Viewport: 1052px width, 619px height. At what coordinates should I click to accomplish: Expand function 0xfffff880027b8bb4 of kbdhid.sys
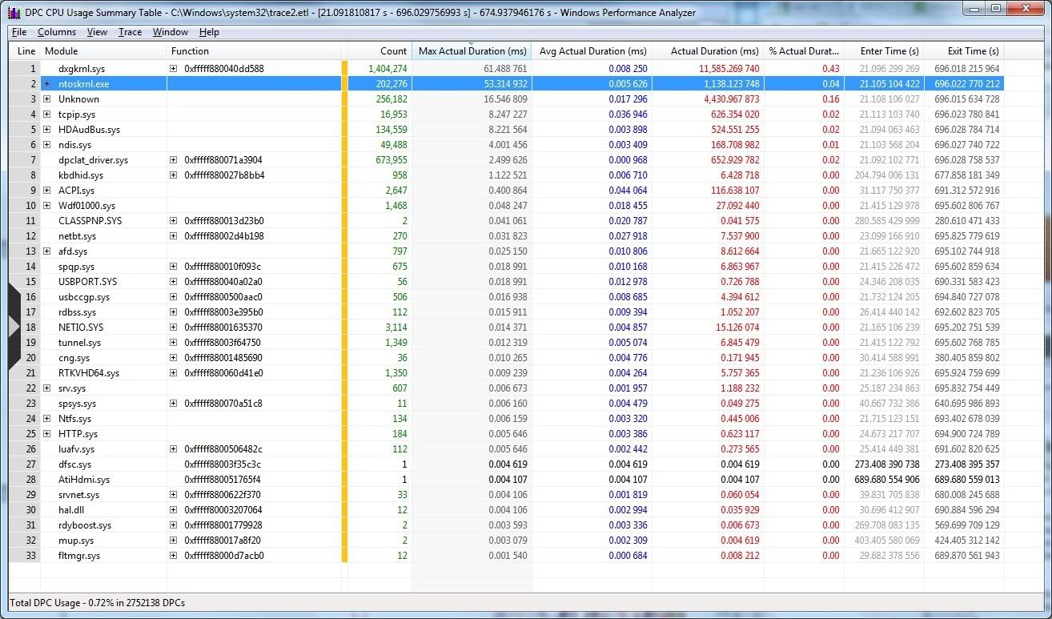click(174, 175)
